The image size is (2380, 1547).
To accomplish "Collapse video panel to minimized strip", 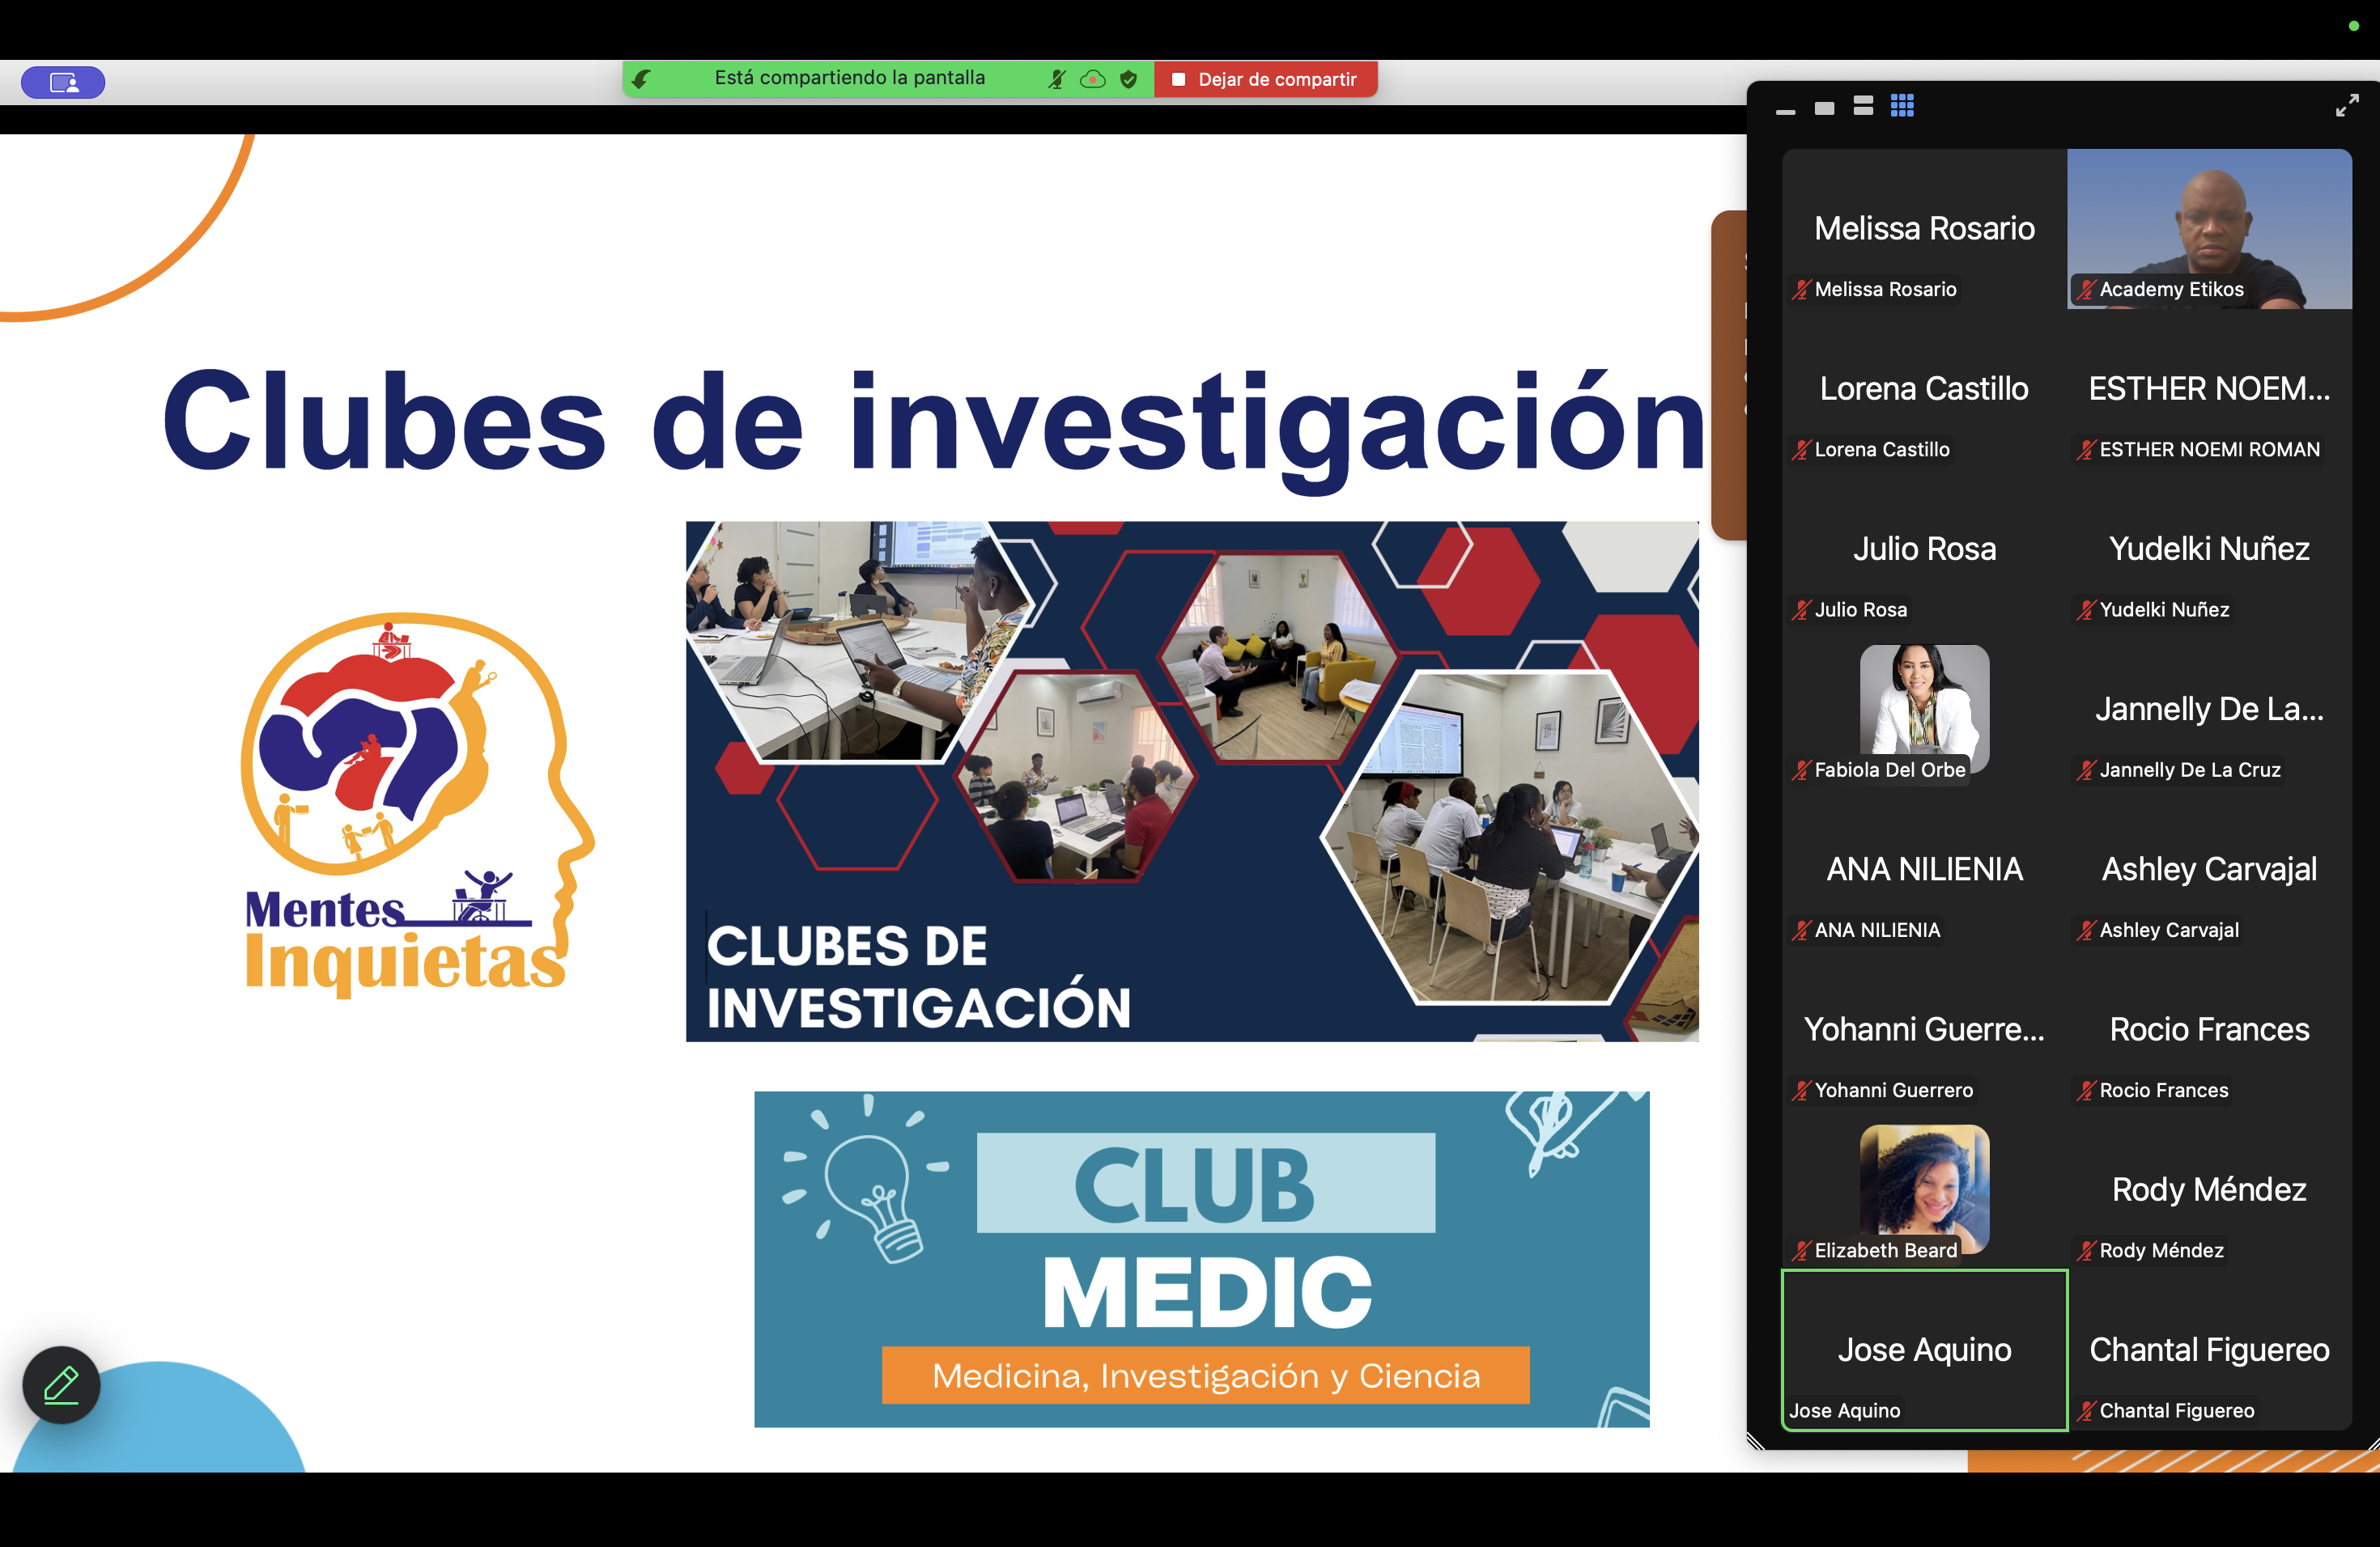I will [1785, 111].
